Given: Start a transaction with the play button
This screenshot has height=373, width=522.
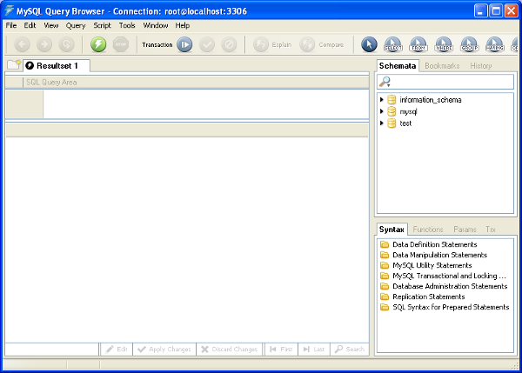Looking at the screenshot, I should (184, 44).
